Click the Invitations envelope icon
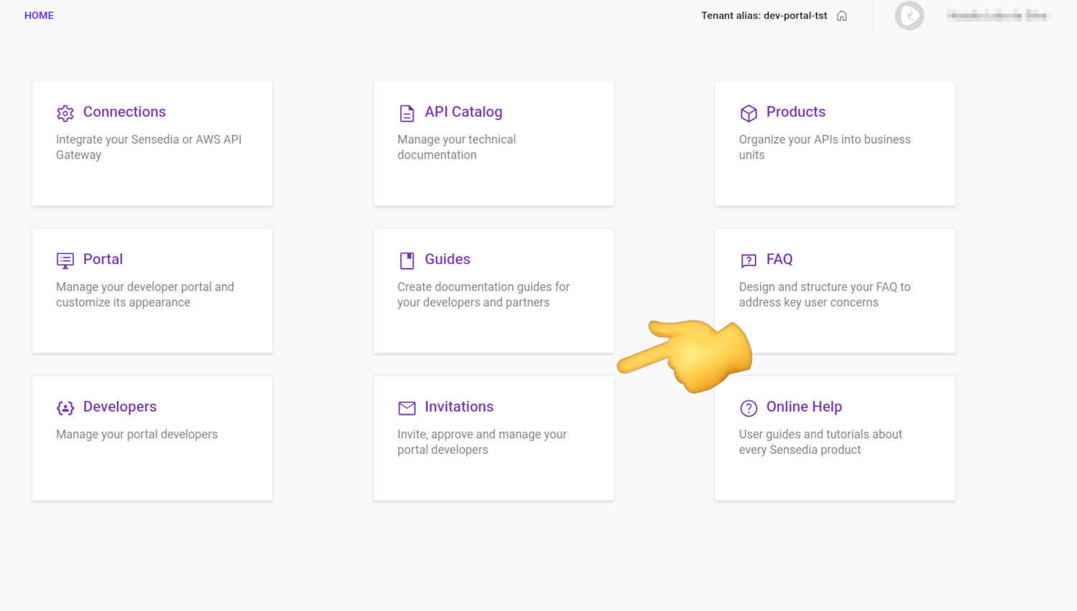 click(x=407, y=409)
